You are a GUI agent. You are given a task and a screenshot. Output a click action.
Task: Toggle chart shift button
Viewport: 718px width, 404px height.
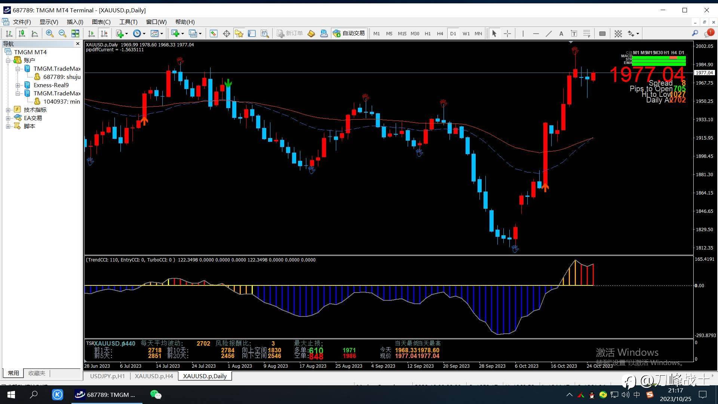click(x=104, y=34)
